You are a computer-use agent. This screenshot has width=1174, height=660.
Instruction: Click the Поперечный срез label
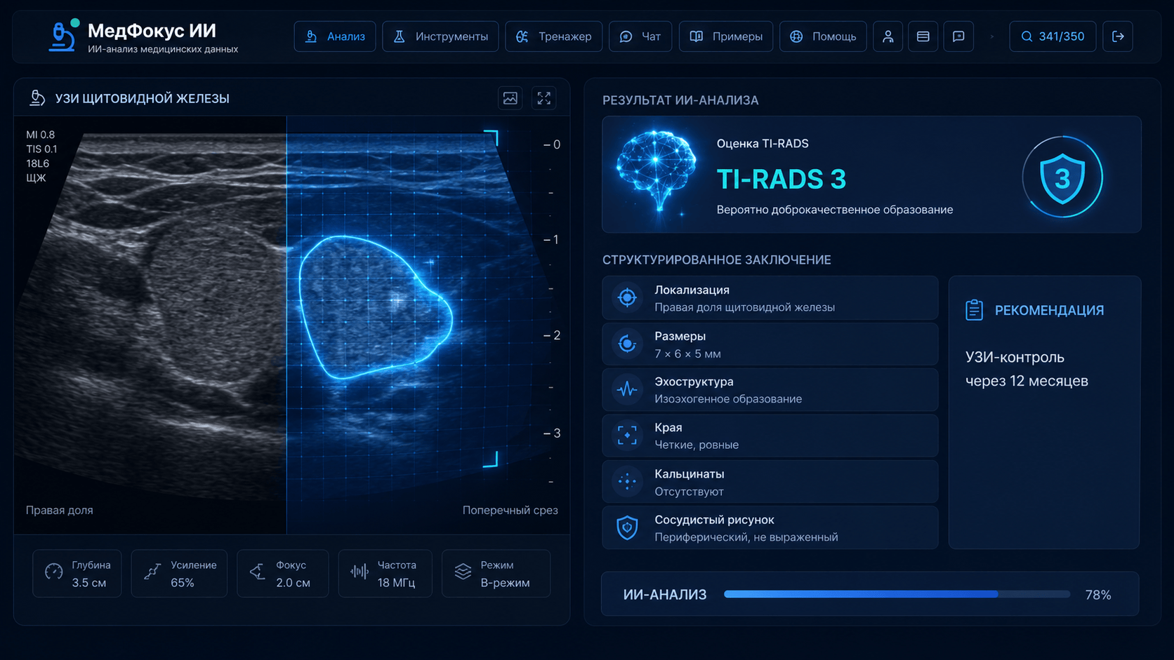click(x=510, y=510)
